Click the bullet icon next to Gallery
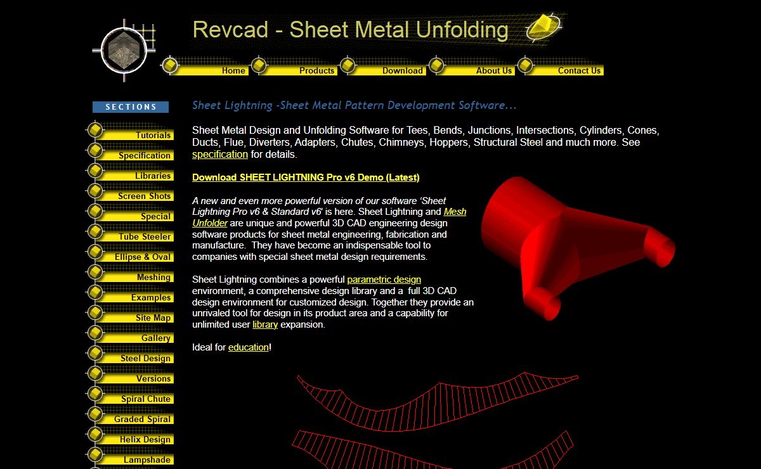This screenshot has width=761, height=469. tap(94, 333)
